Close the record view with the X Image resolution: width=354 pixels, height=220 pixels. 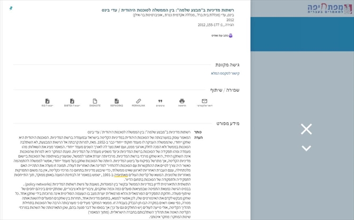point(306,129)
